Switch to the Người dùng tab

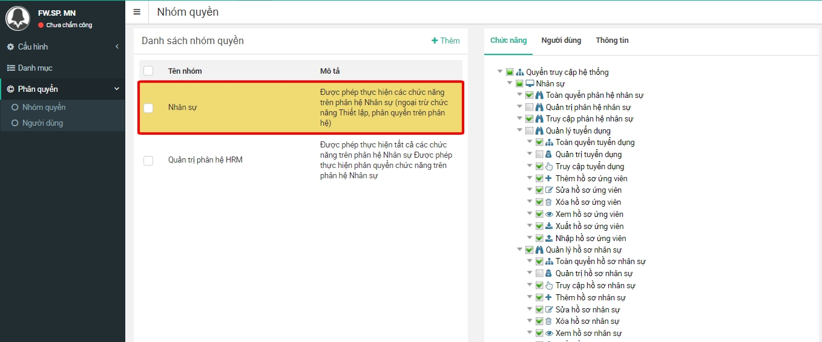561,40
